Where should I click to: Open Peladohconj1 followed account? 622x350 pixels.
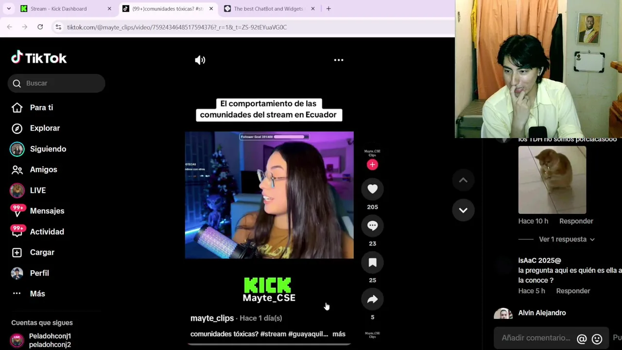click(50, 340)
